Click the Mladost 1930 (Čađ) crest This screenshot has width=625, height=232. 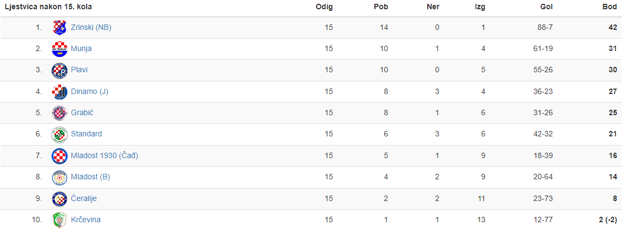tap(59, 156)
